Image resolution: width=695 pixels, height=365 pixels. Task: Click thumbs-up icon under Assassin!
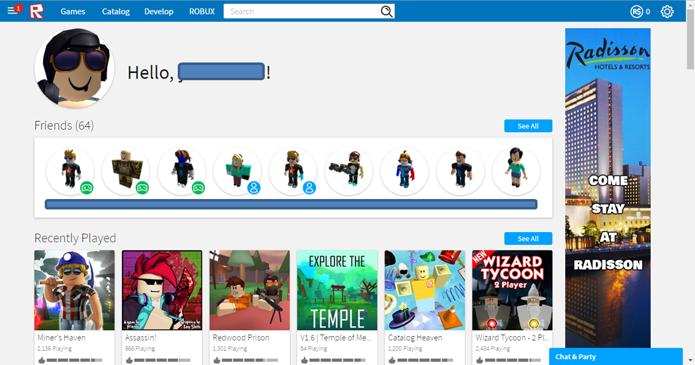click(x=129, y=360)
